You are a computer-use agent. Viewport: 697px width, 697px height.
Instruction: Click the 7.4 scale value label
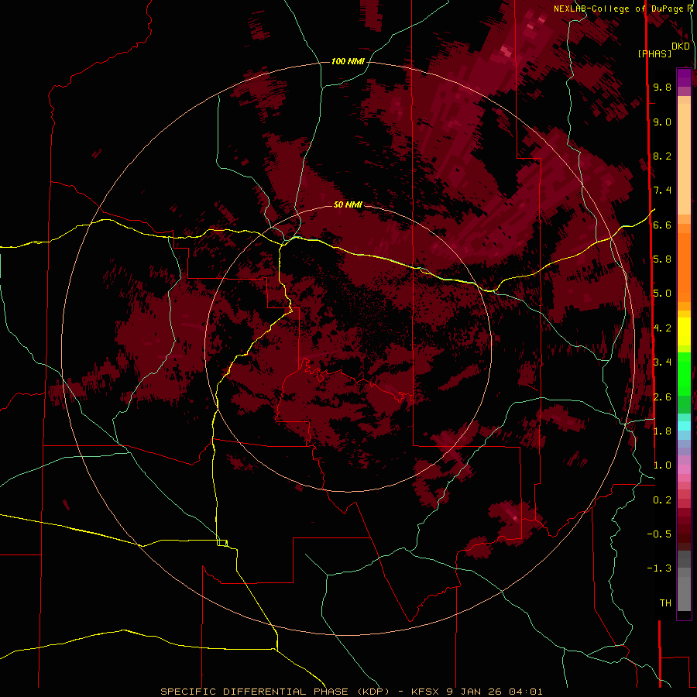662,191
